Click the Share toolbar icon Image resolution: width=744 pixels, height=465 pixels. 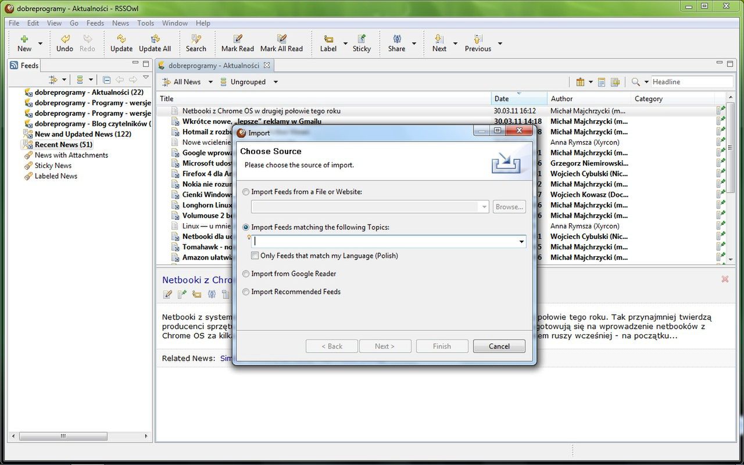pos(397,39)
